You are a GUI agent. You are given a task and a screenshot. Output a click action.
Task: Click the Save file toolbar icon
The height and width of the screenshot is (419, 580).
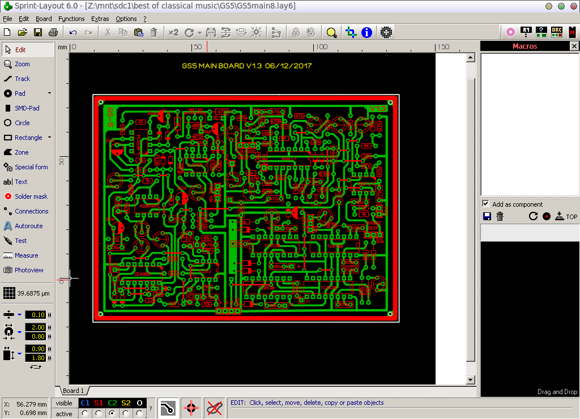point(38,32)
